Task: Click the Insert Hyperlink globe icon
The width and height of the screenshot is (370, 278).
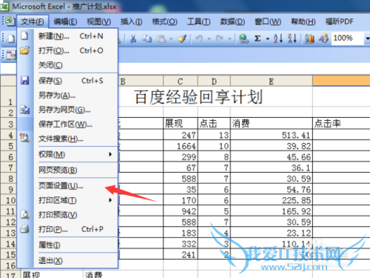Action: click(243, 39)
